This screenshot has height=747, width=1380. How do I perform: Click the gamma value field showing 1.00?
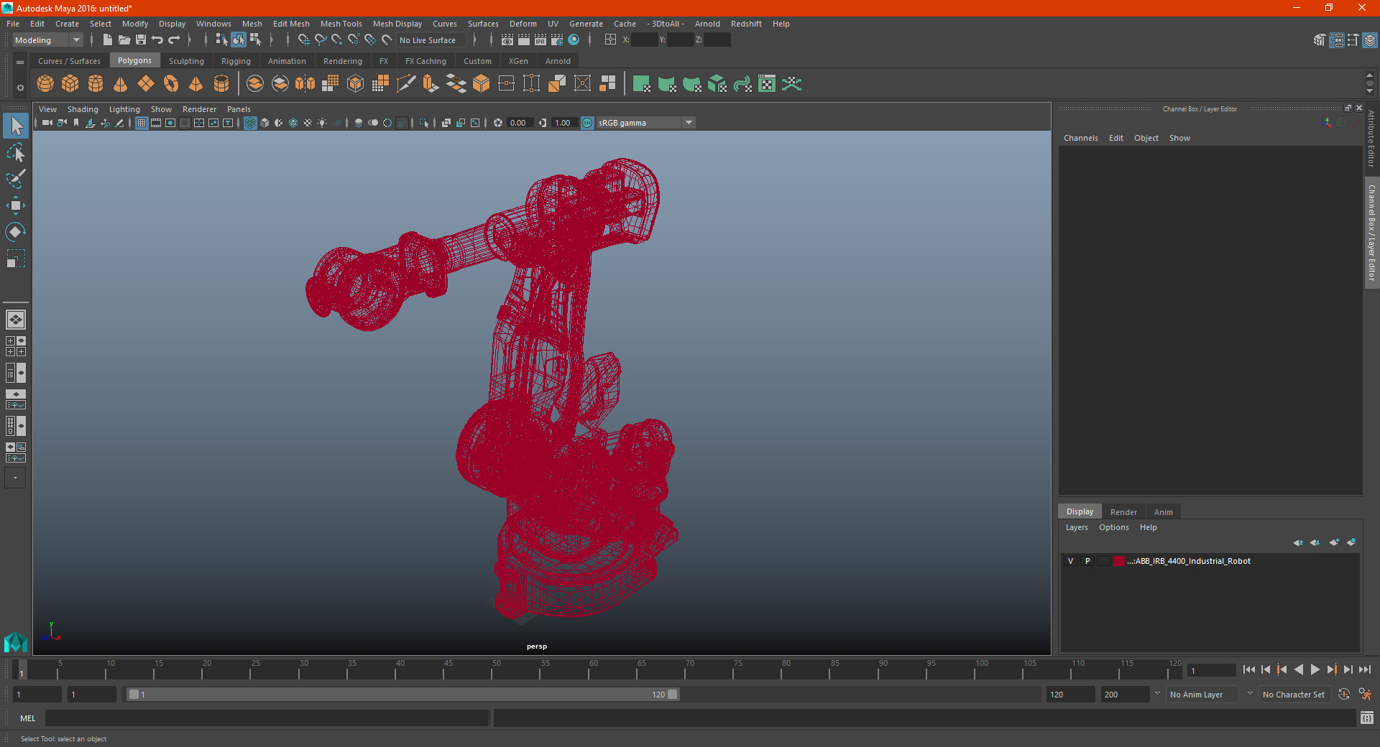coord(564,123)
